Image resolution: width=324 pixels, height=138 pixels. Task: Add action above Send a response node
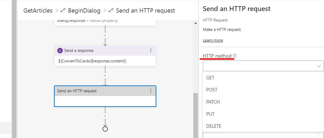(105, 36)
